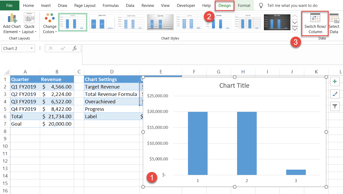Click the Chart Title text on the chart
343x194 pixels.
(x=234, y=85)
